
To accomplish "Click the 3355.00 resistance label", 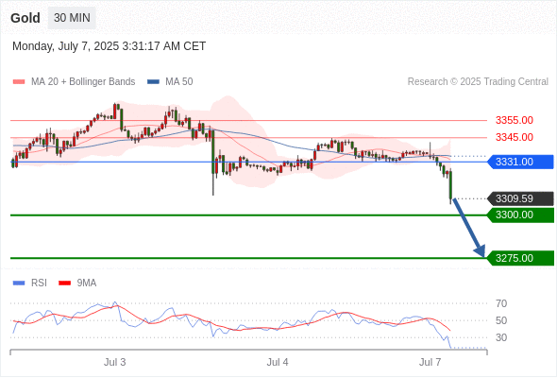I will click(x=515, y=120).
